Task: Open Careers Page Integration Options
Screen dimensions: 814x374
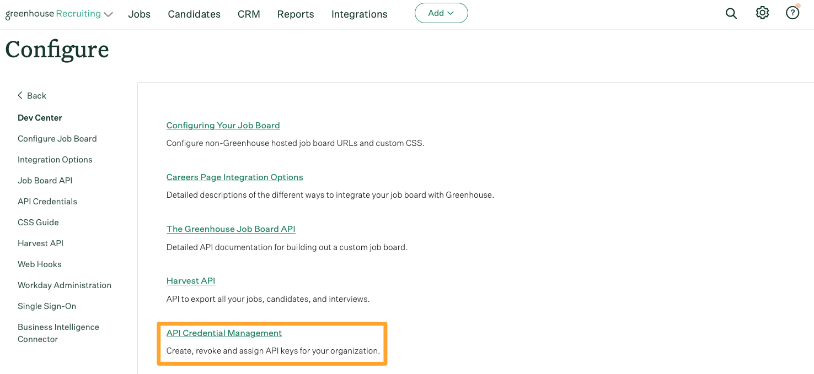Action: [x=234, y=177]
